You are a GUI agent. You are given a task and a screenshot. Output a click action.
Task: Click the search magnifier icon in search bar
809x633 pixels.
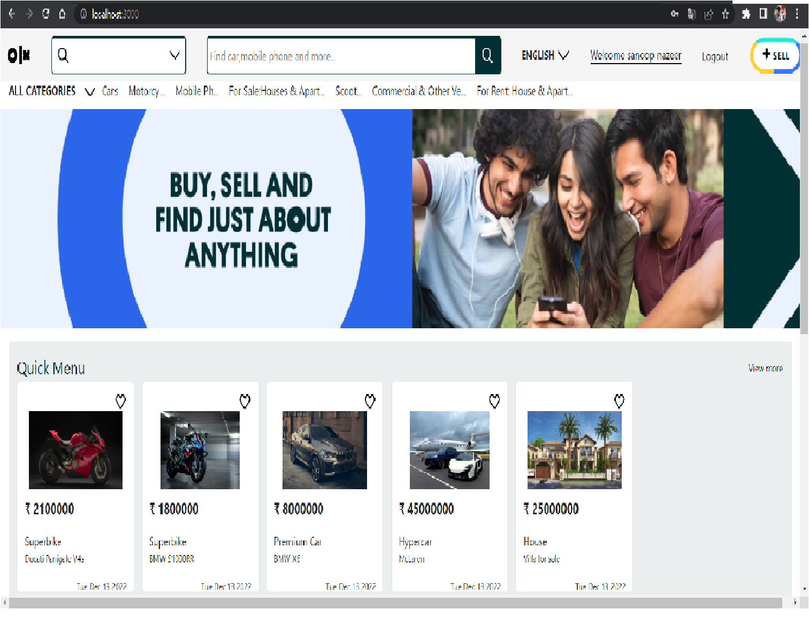[x=487, y=55]
